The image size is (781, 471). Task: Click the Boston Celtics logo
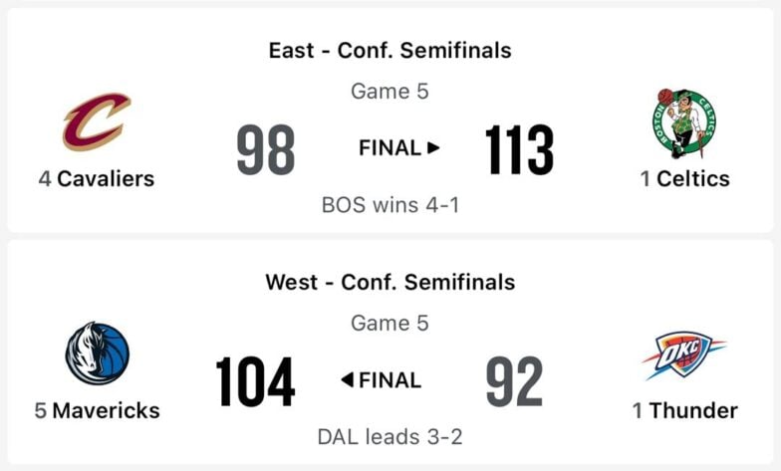[x=684, y=123]
